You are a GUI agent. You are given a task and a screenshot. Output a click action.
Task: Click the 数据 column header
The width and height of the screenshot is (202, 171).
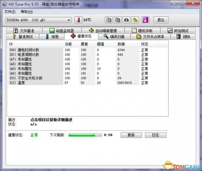click(128, 44)
